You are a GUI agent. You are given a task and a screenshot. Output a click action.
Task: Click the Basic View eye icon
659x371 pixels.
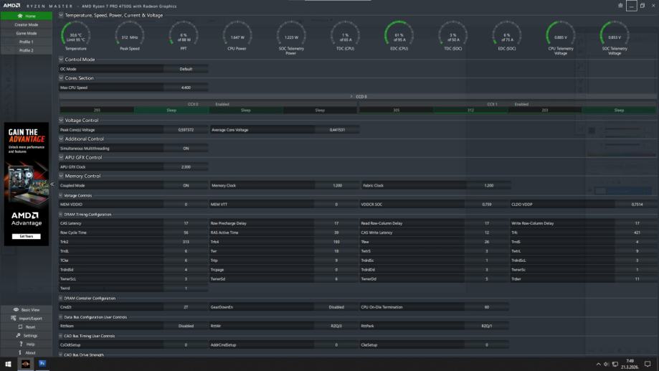pyautogui.click(x=16, y=310)
